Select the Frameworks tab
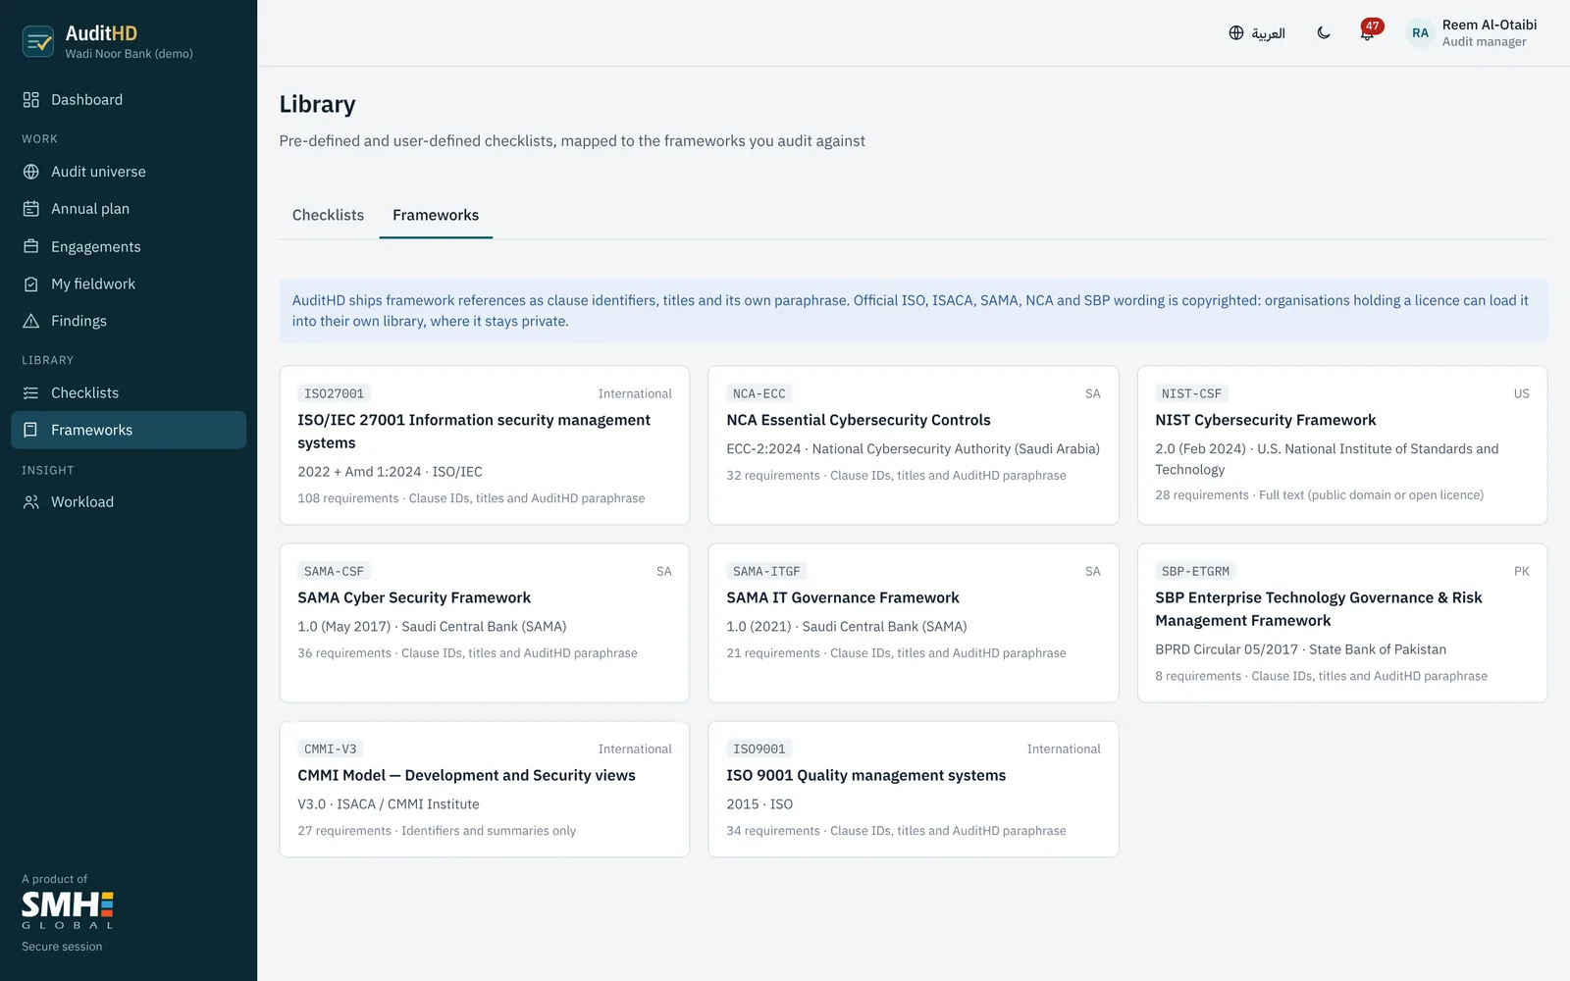This screenshot has height=981, width=1570. tap(436, 215)
